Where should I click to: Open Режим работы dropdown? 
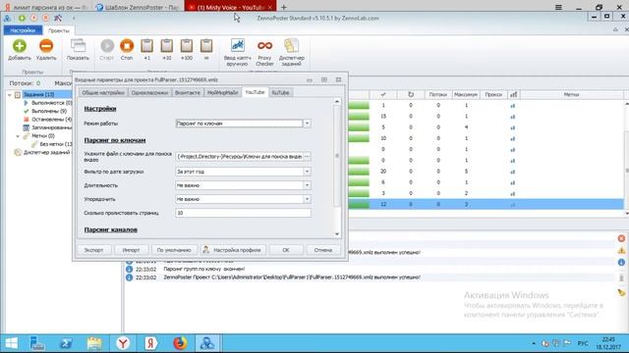(x=307, y=124)
